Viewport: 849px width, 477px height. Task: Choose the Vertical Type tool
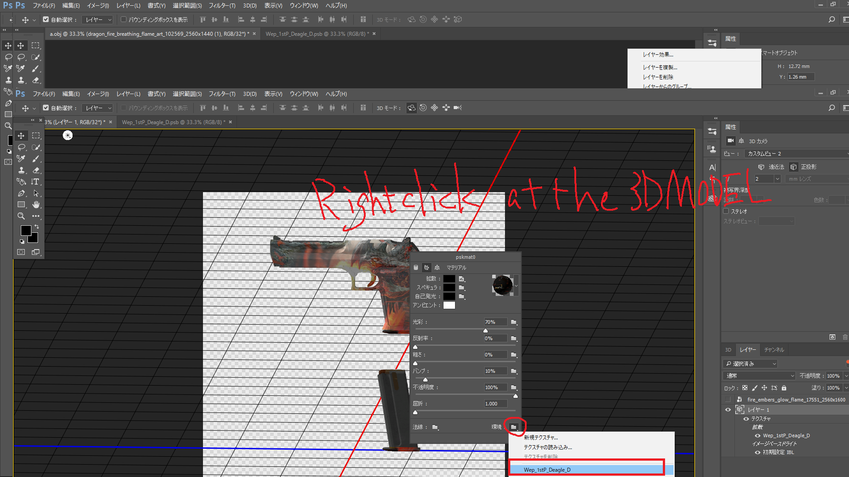[36, 182]
